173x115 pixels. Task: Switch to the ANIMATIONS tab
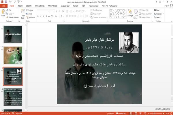tap(53, 6)
